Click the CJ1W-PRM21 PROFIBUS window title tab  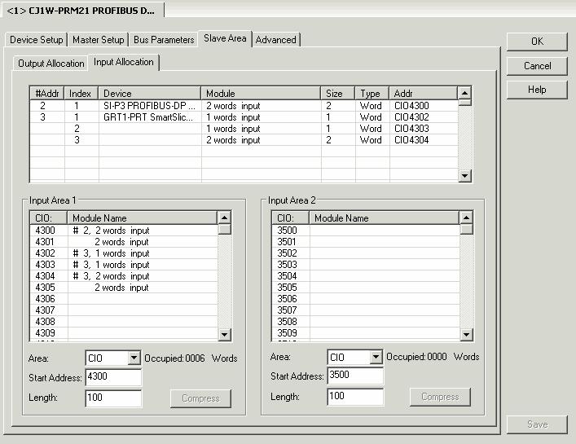[x=82, y=11]
